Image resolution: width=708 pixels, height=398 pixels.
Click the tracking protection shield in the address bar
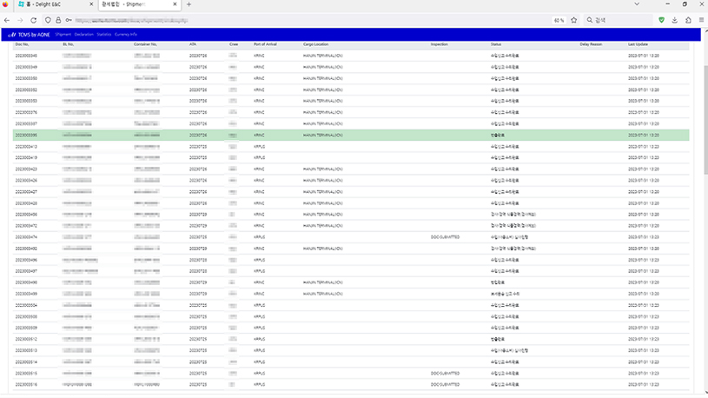pyautogui.click(x=48, y=19)
